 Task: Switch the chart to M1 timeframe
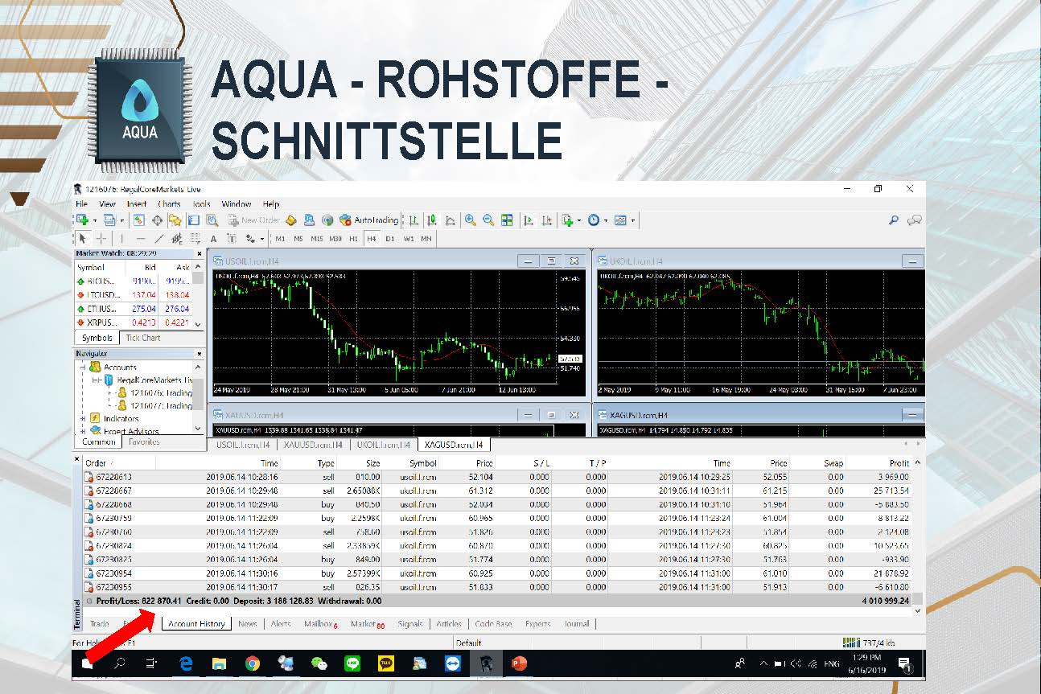point(280,238)
